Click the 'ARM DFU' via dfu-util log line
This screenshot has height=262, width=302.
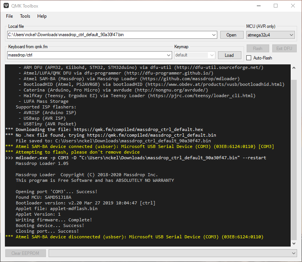coord(141,67)
